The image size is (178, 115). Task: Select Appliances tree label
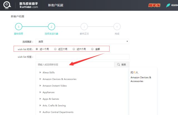point(49,92)
